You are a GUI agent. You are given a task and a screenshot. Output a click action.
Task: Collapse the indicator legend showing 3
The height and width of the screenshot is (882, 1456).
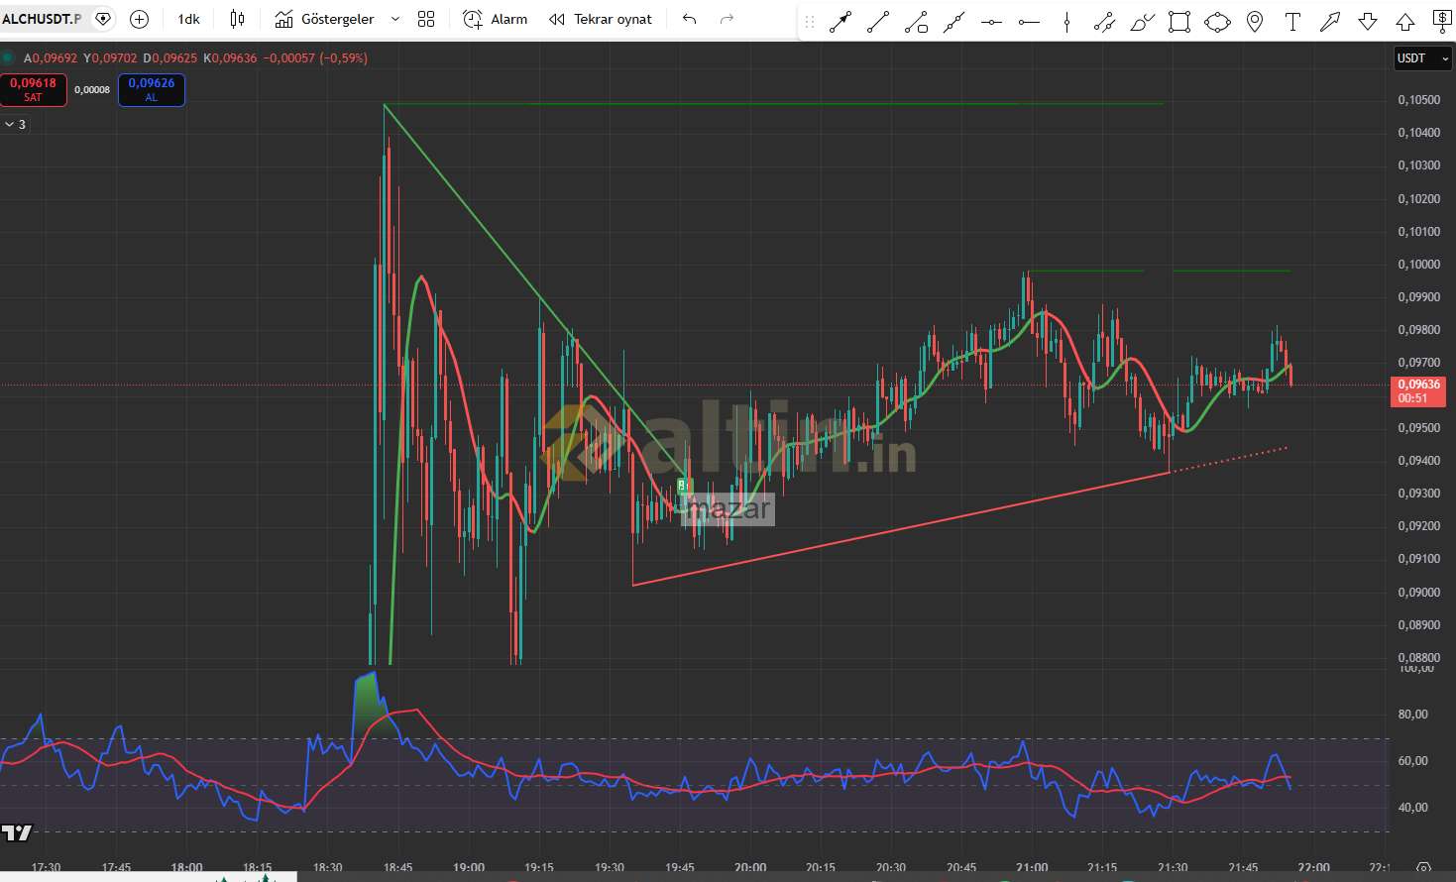click(15, 125)
